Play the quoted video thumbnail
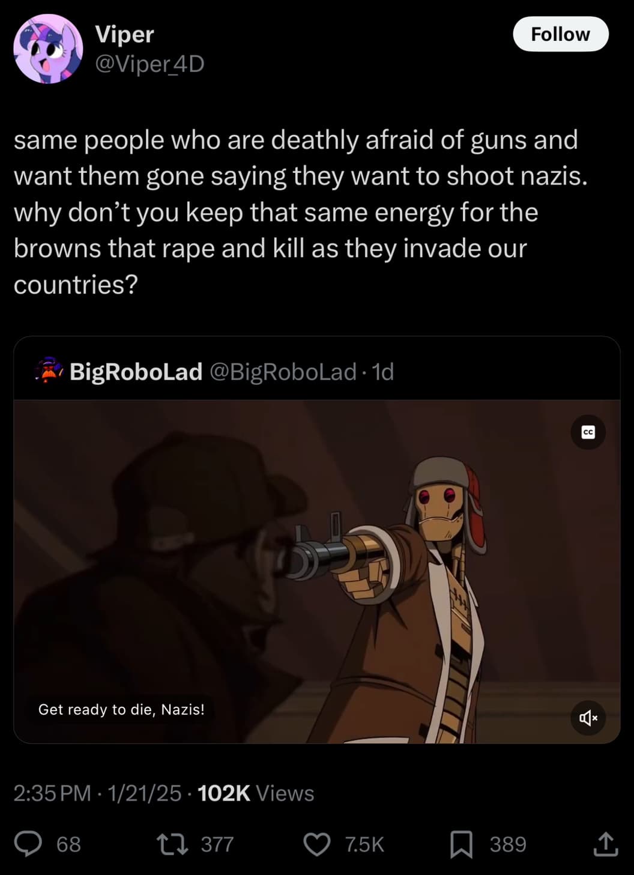Viewport: 634px width, 875px height. [x=317, y=572]
